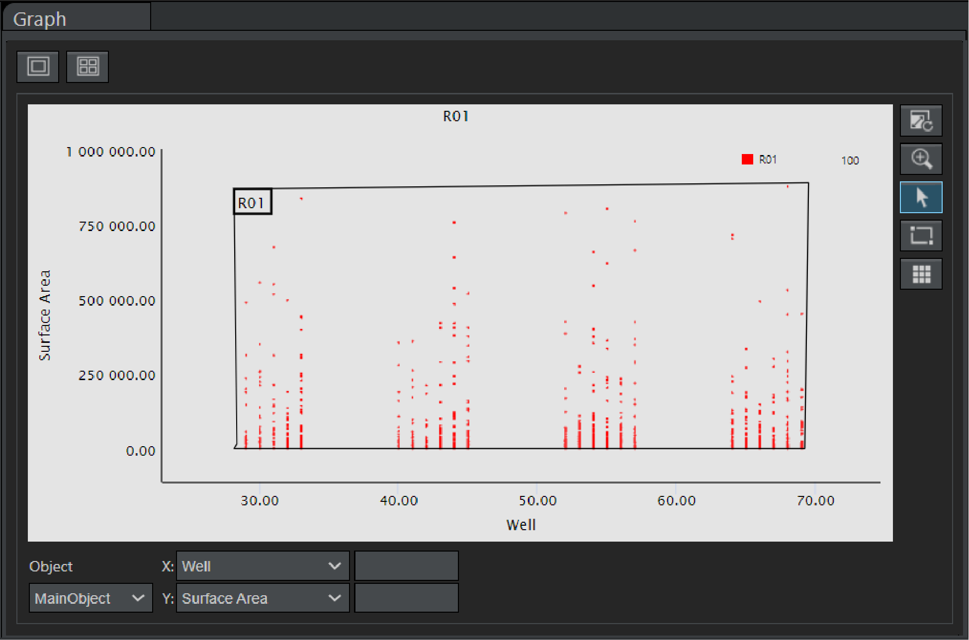Image resolution: width=969 pixels, height=640 pixels.
Task: Click the 750 000.00 Y-axis label
Action: point(117,227)
